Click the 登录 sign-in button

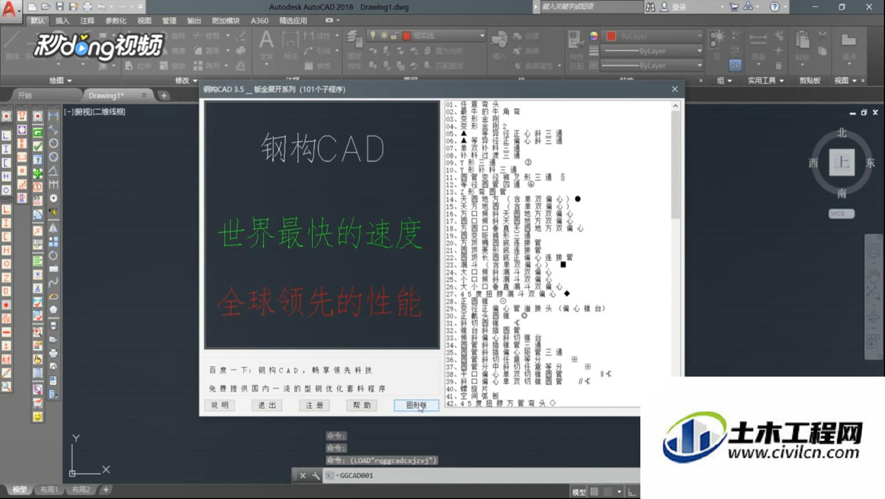[x=674, y=7]
